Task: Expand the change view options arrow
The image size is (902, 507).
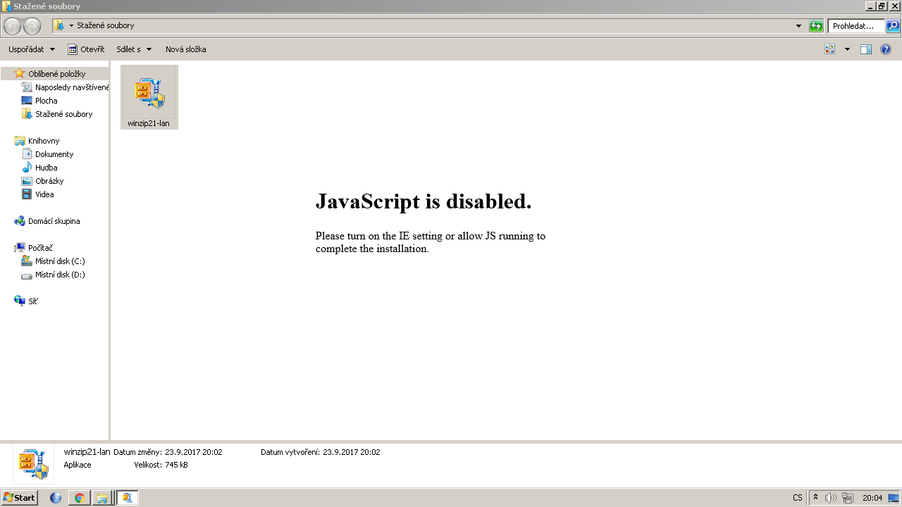Action: [x=847, y=49]
